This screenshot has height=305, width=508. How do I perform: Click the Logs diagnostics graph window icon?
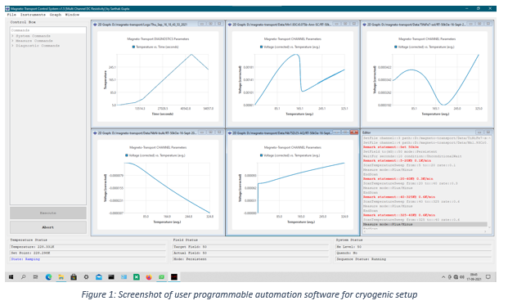(95, 25)
